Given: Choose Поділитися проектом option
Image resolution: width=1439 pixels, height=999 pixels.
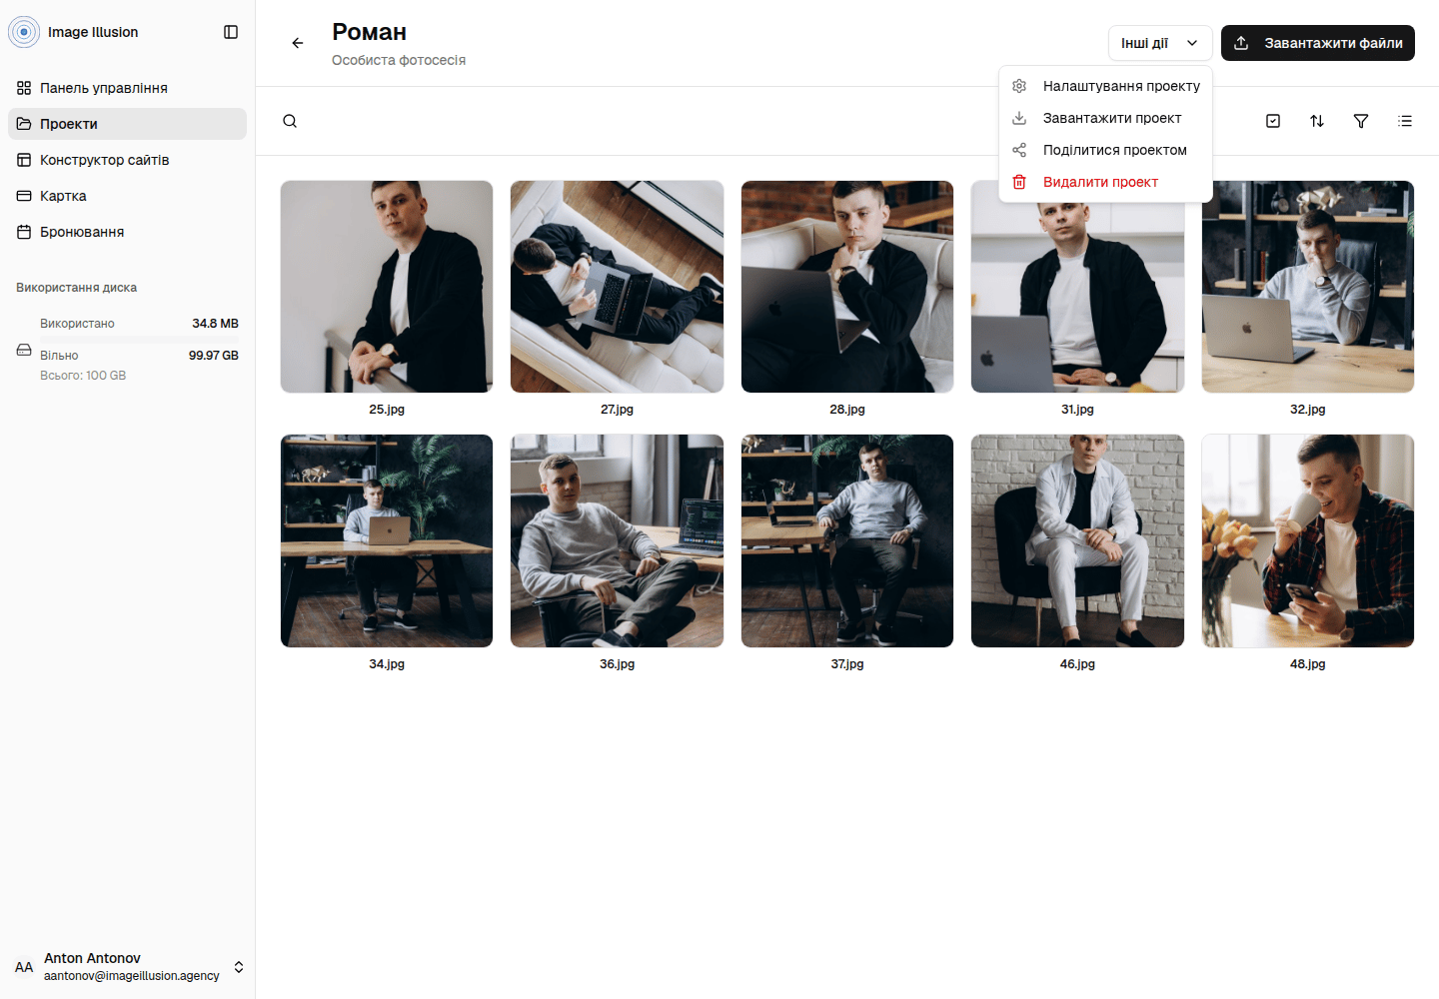Looking at the screenshot, I should click(x=1106, y=150).
